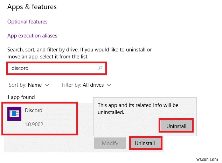Screen dimensions: 222x163
Task: Confirm with Uninstall in the popup
Action: pos(176,126)
